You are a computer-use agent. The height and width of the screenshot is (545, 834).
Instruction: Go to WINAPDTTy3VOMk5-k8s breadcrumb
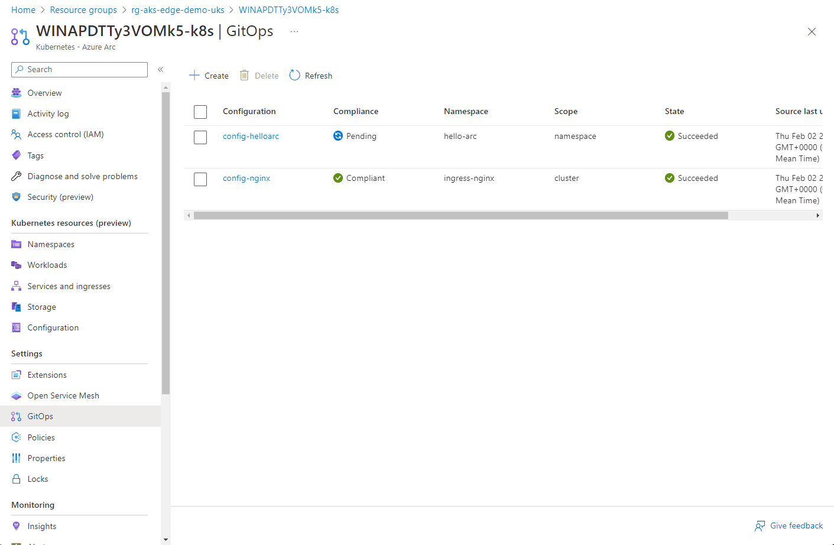288,10
